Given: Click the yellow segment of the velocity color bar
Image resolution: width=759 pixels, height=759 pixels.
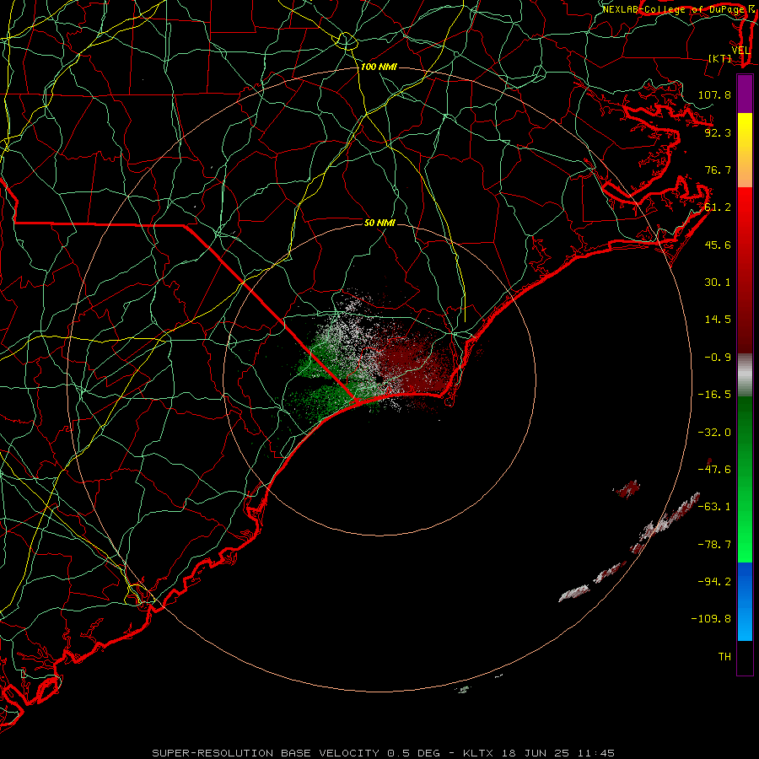Looking at the screenshot, I should coord(745,150).
